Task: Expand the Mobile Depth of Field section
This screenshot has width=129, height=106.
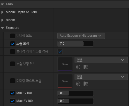Action: 2,12
